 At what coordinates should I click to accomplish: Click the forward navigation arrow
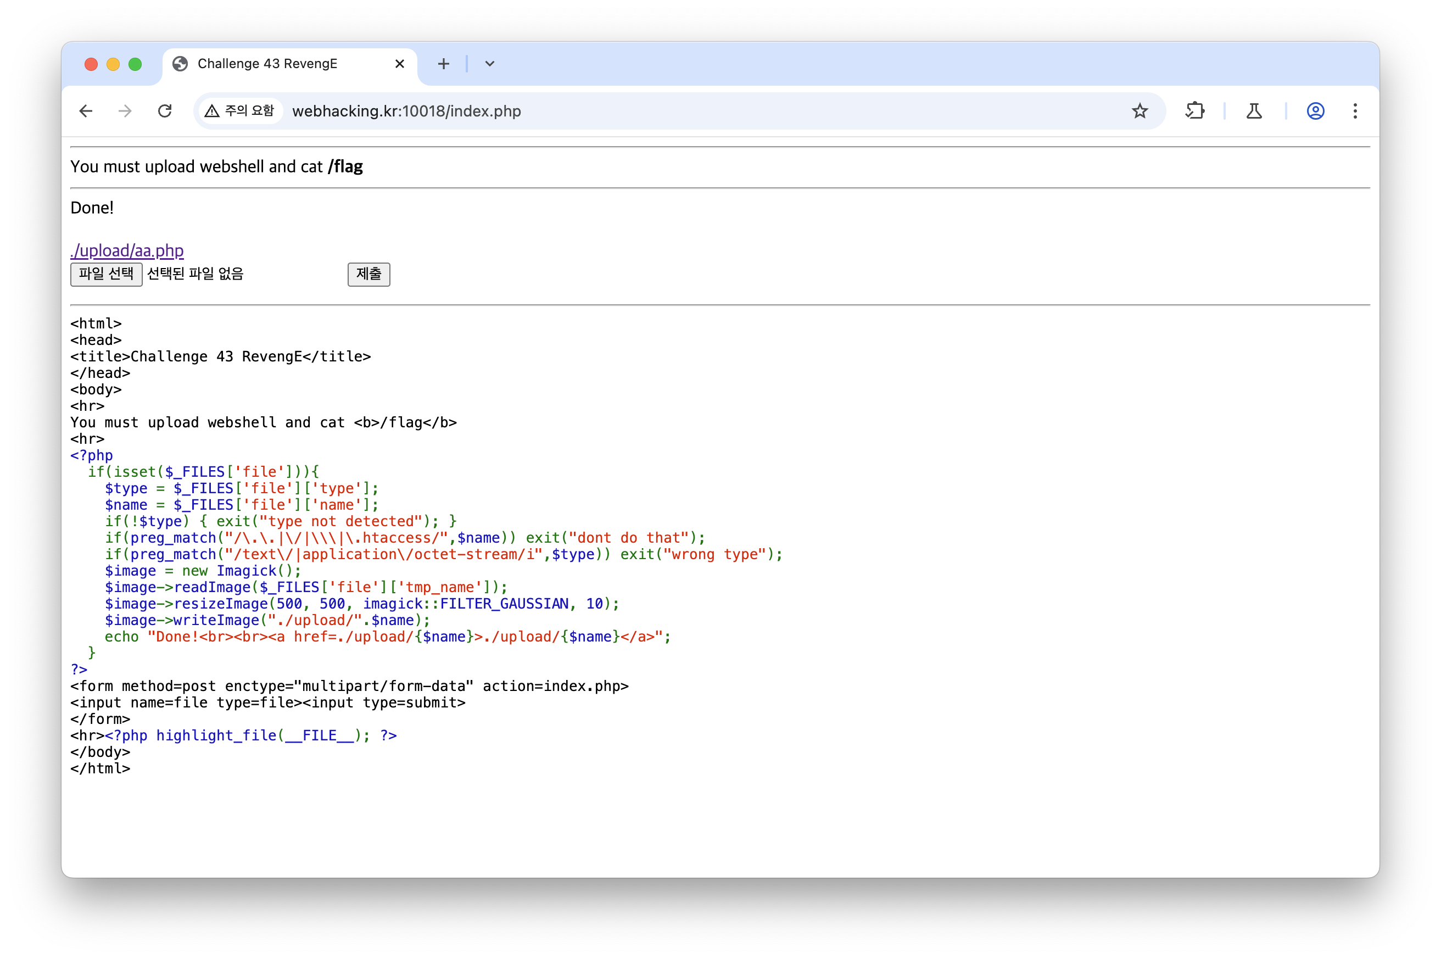(125, 111)
